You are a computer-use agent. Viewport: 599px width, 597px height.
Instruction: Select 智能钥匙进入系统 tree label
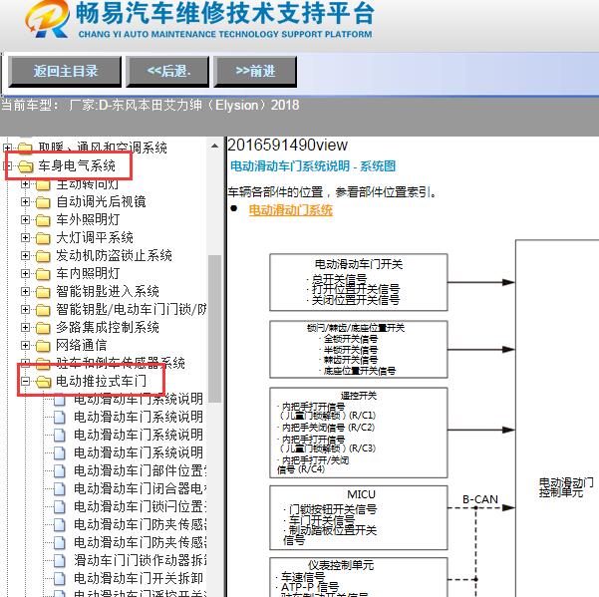click(x=108, y=291)
